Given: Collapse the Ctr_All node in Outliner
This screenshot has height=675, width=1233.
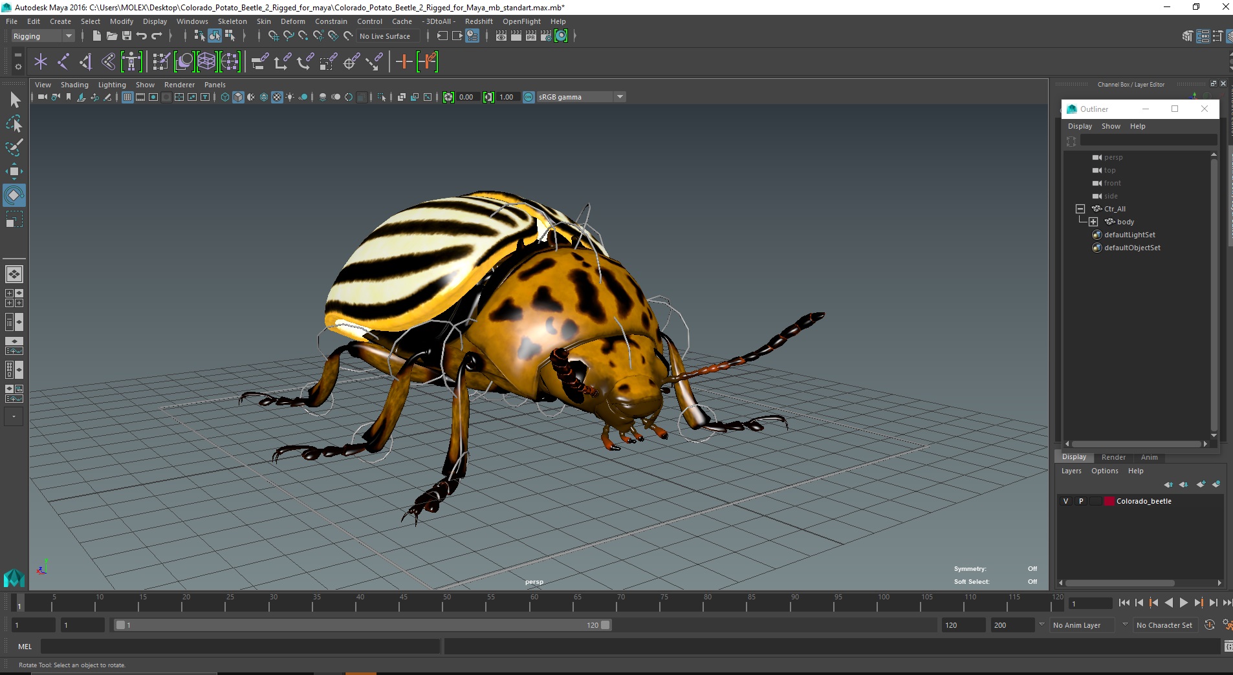Looking at the screenshot, I should (1080, 209).
